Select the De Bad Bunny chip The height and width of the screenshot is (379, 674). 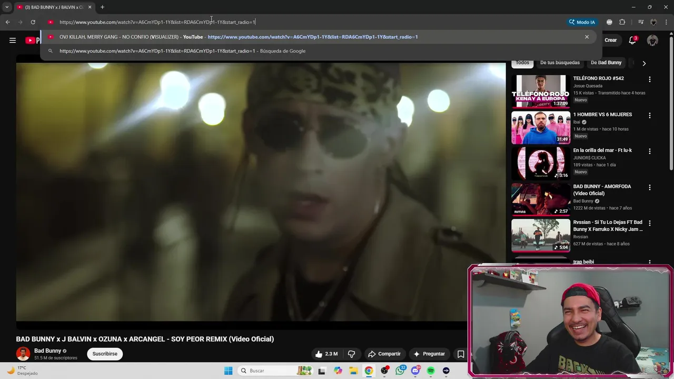606,63
